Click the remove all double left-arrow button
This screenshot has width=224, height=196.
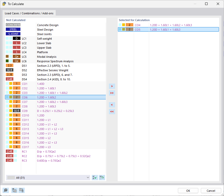[112, 111]
